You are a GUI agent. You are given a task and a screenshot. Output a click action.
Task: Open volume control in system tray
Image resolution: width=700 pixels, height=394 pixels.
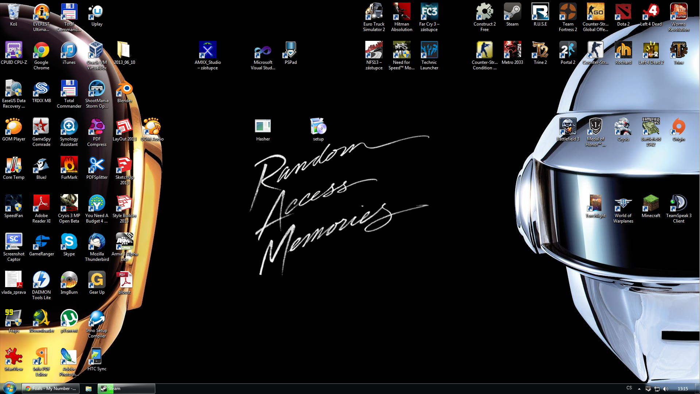pyautogui.click(x=666, y=389)
